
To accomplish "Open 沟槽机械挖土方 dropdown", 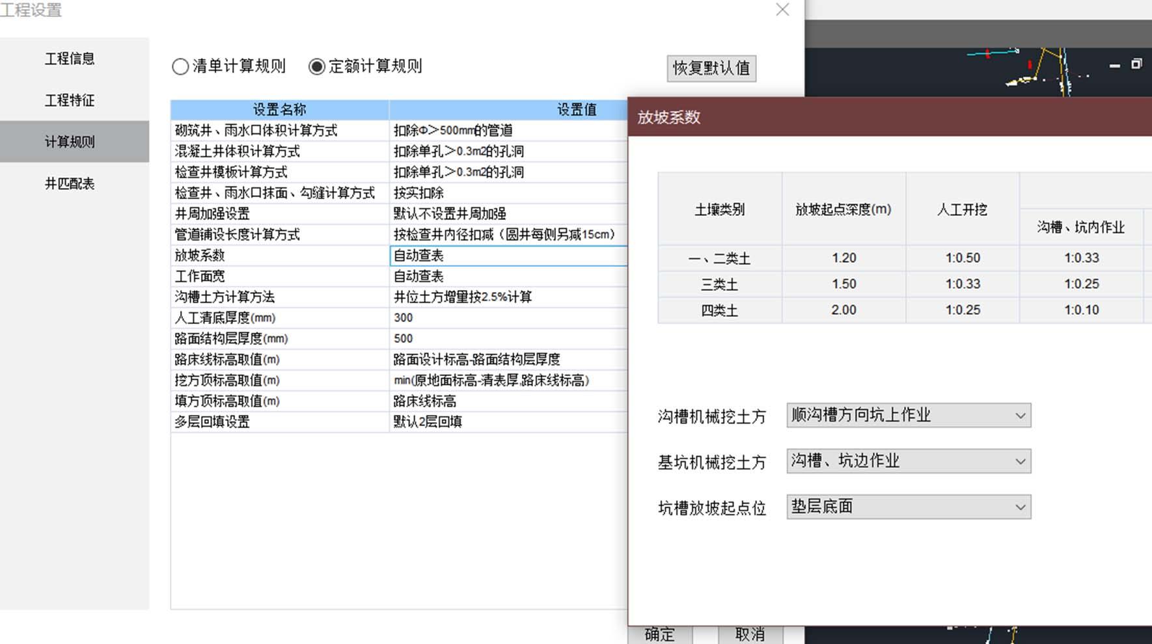I will point(909,415).
